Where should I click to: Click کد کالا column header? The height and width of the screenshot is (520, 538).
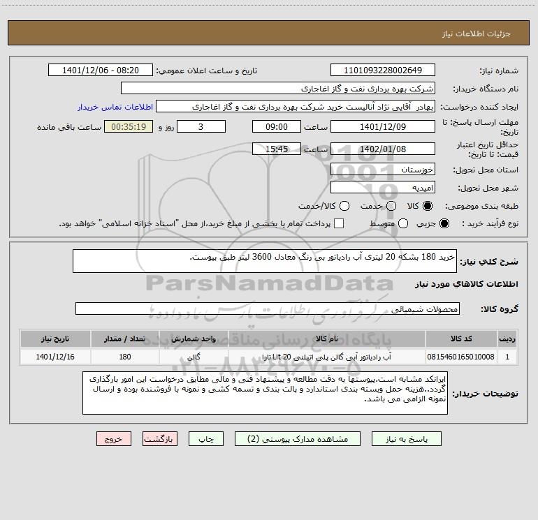point(461,339)
